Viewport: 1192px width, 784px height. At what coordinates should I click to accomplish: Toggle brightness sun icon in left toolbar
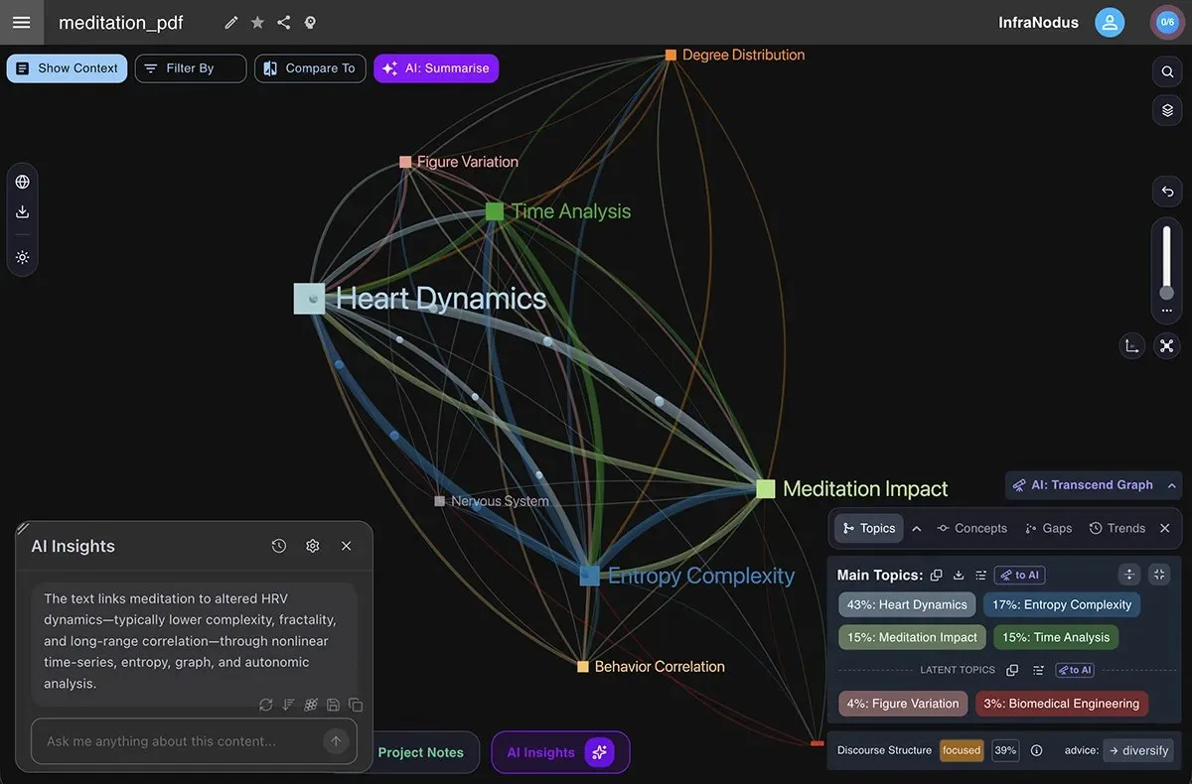coord(22,257)
